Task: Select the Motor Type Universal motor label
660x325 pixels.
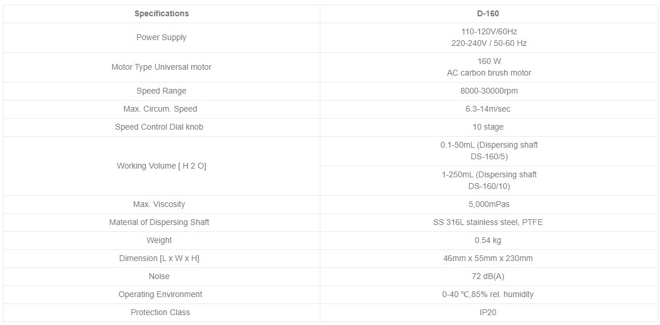Action: pos(161,67)
